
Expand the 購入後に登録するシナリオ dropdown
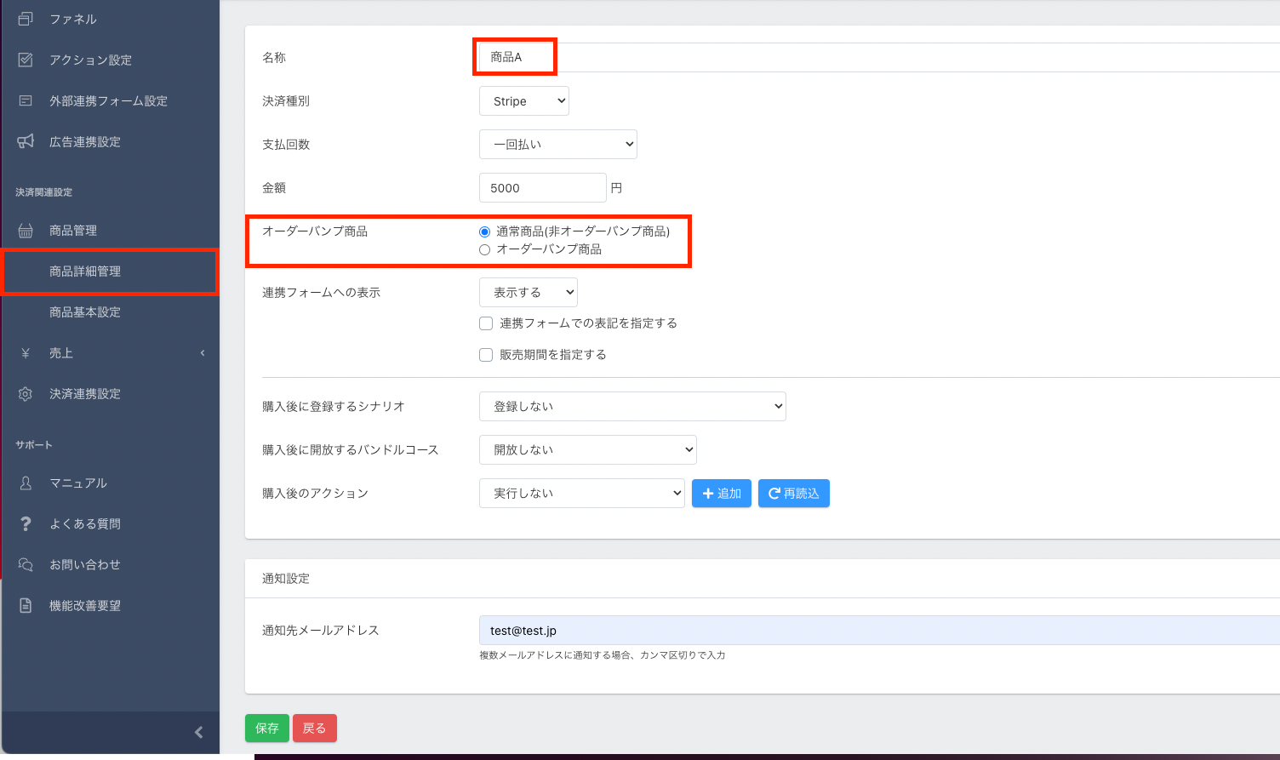click(x=632, y=407)
